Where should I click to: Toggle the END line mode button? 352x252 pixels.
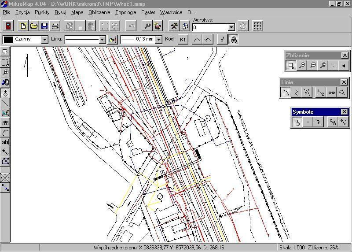(332, 93)
